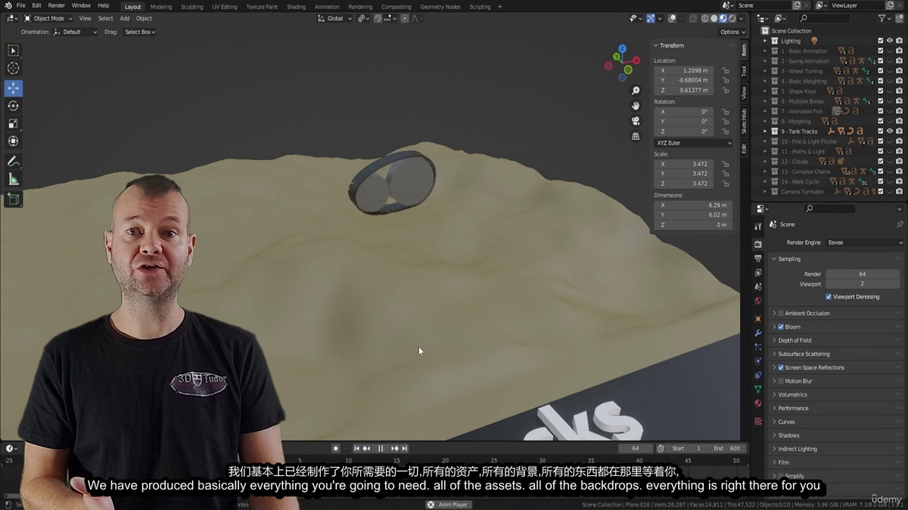Open the Object Mode dropdown

(48, 18)
